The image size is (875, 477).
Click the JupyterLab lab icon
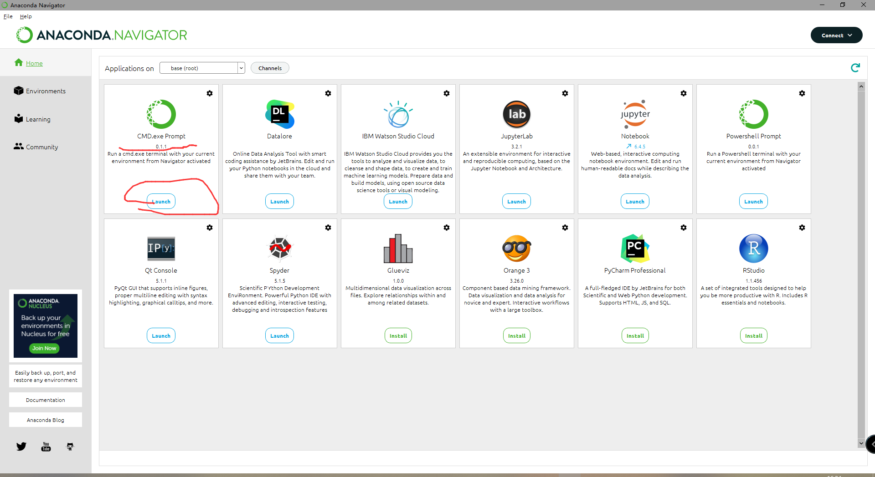(517, 114)
